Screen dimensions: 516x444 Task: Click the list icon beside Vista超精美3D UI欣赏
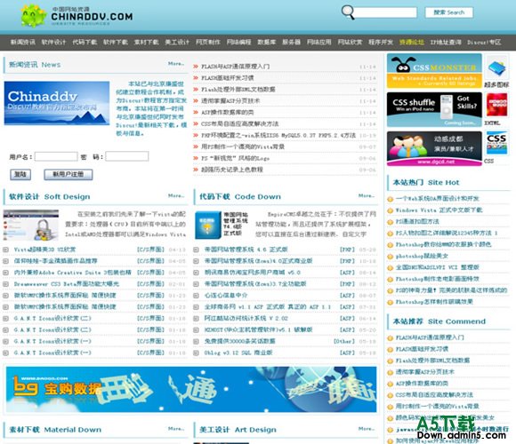tap(5, 250)
